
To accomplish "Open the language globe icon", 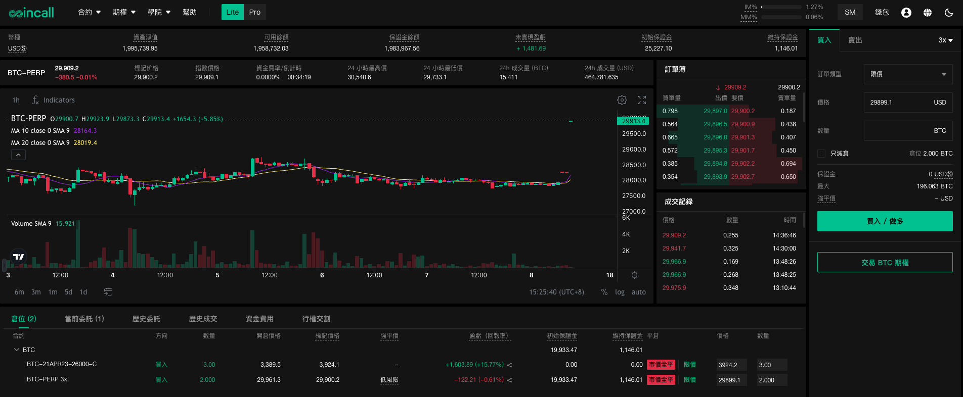I will (x=928, y=13).
